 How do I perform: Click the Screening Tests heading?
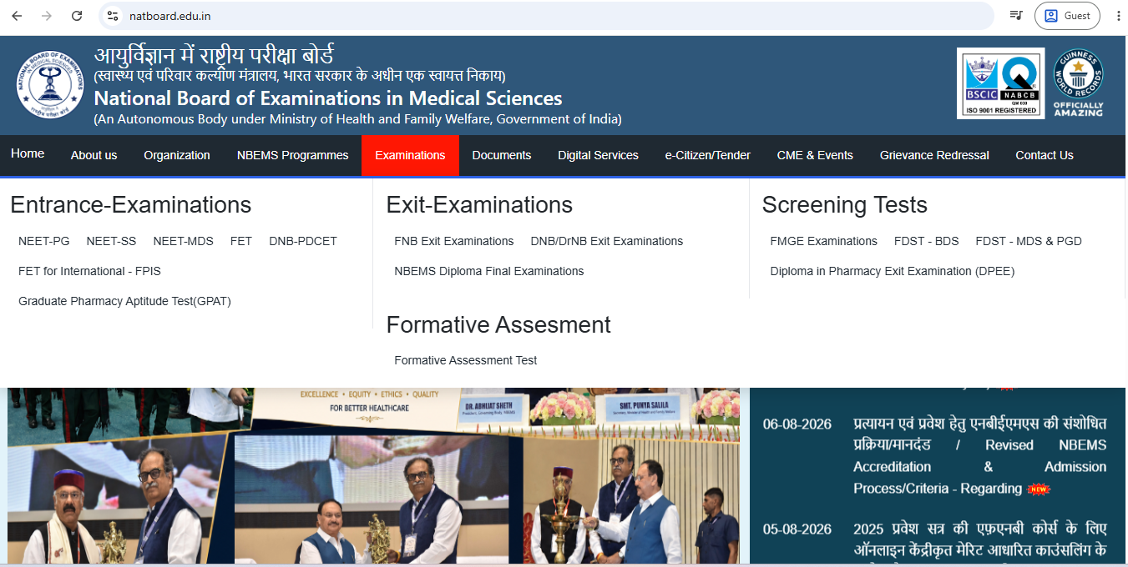pos(845,205)
